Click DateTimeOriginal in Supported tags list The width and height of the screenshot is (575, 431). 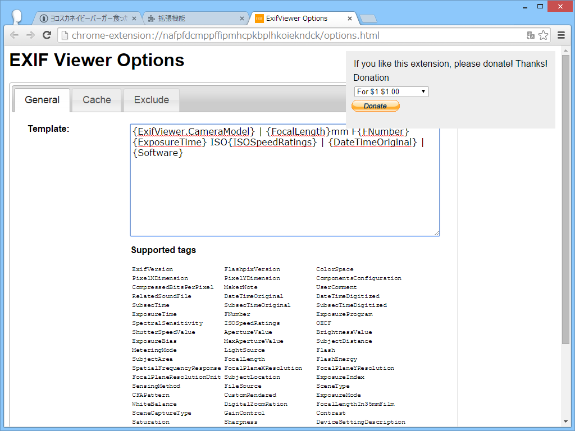(253, 296)
